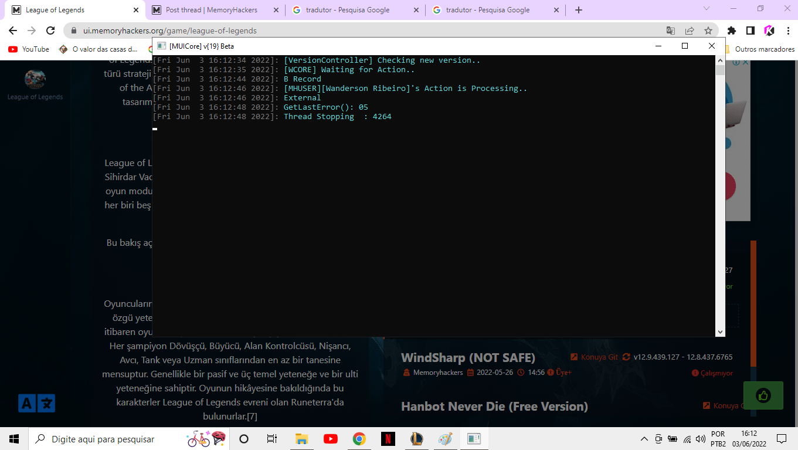The image size is (798, 450).
Task: Click the address bar URL
Action: click(x=170, y=31)
